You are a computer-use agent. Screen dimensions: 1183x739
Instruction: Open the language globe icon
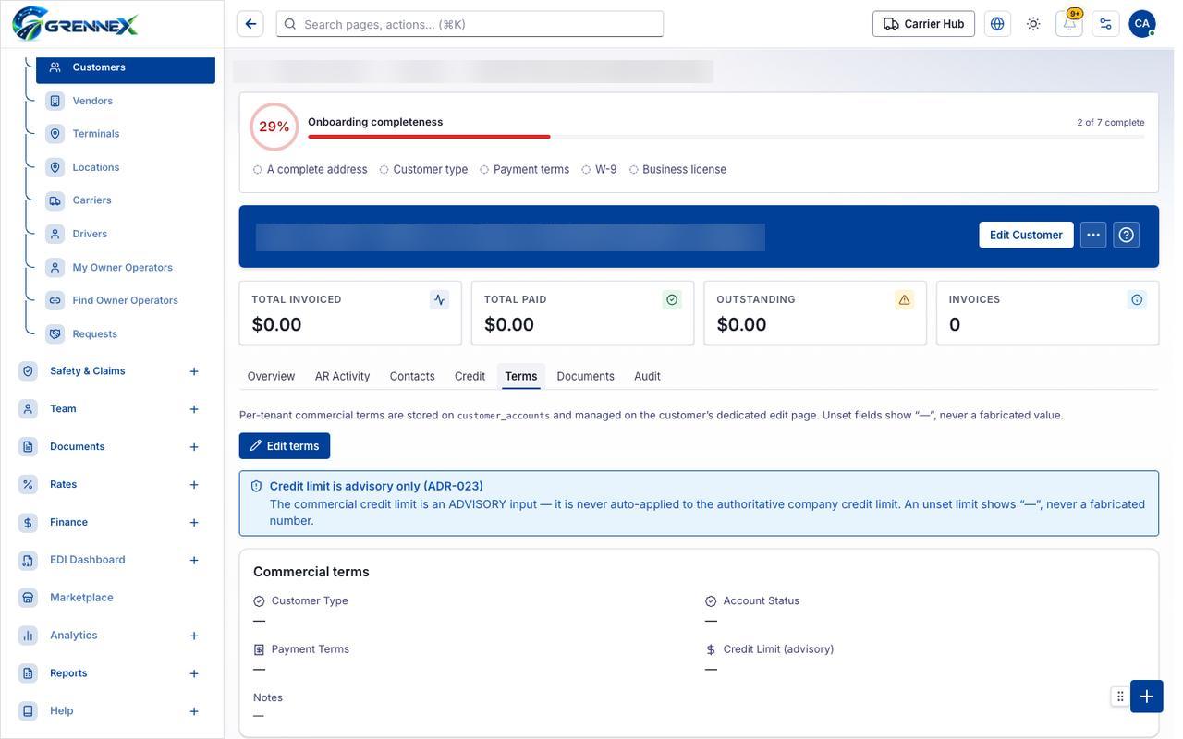tap(997, 24)
